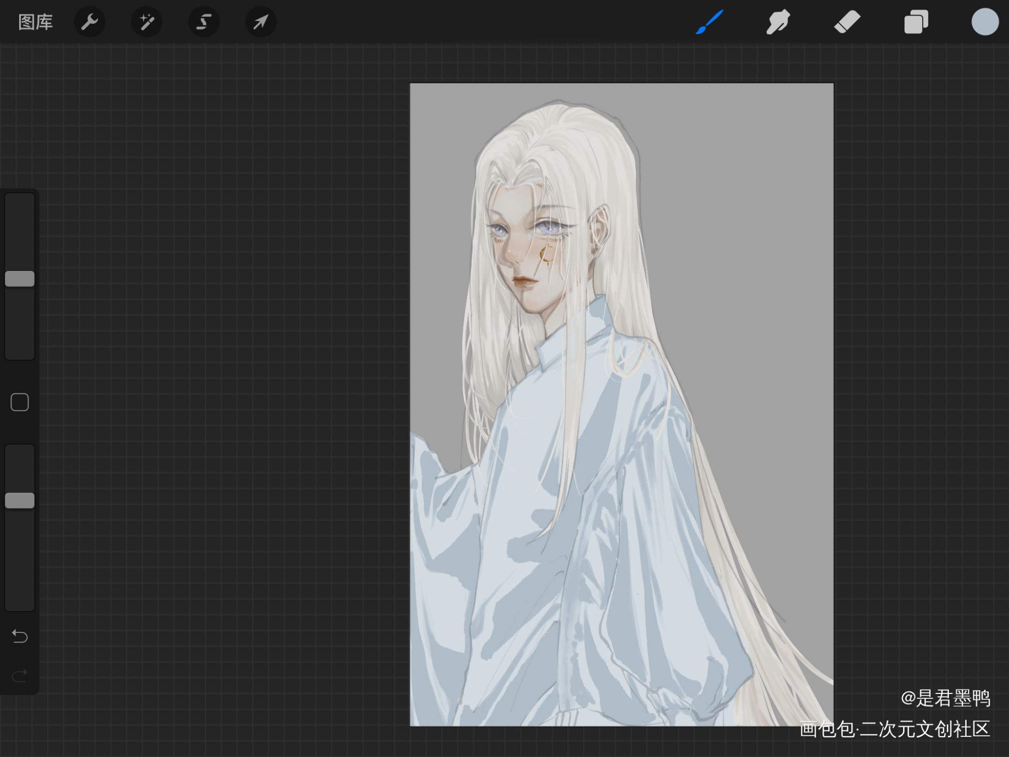Select the Smudge finger tool

tap(778, 22)
